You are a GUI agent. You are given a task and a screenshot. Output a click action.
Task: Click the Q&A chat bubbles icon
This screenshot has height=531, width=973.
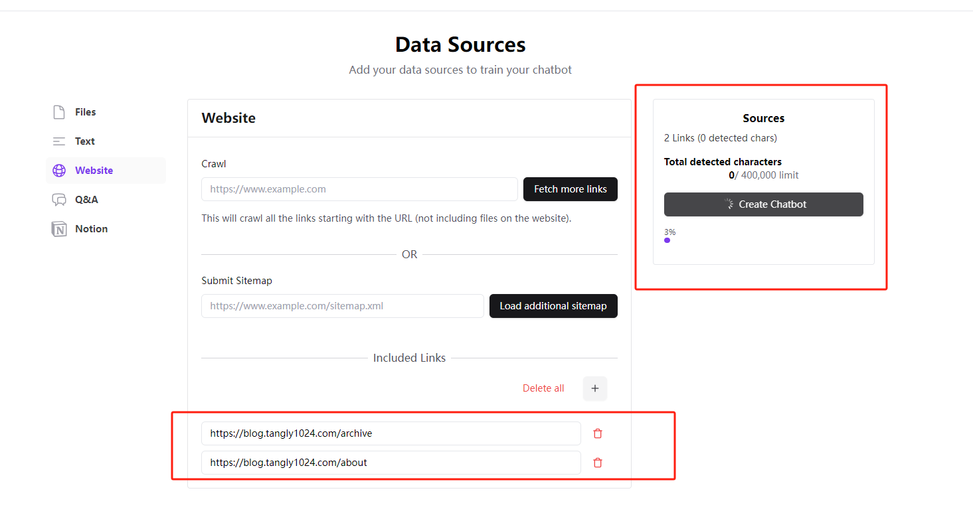[x=59, y=200]
